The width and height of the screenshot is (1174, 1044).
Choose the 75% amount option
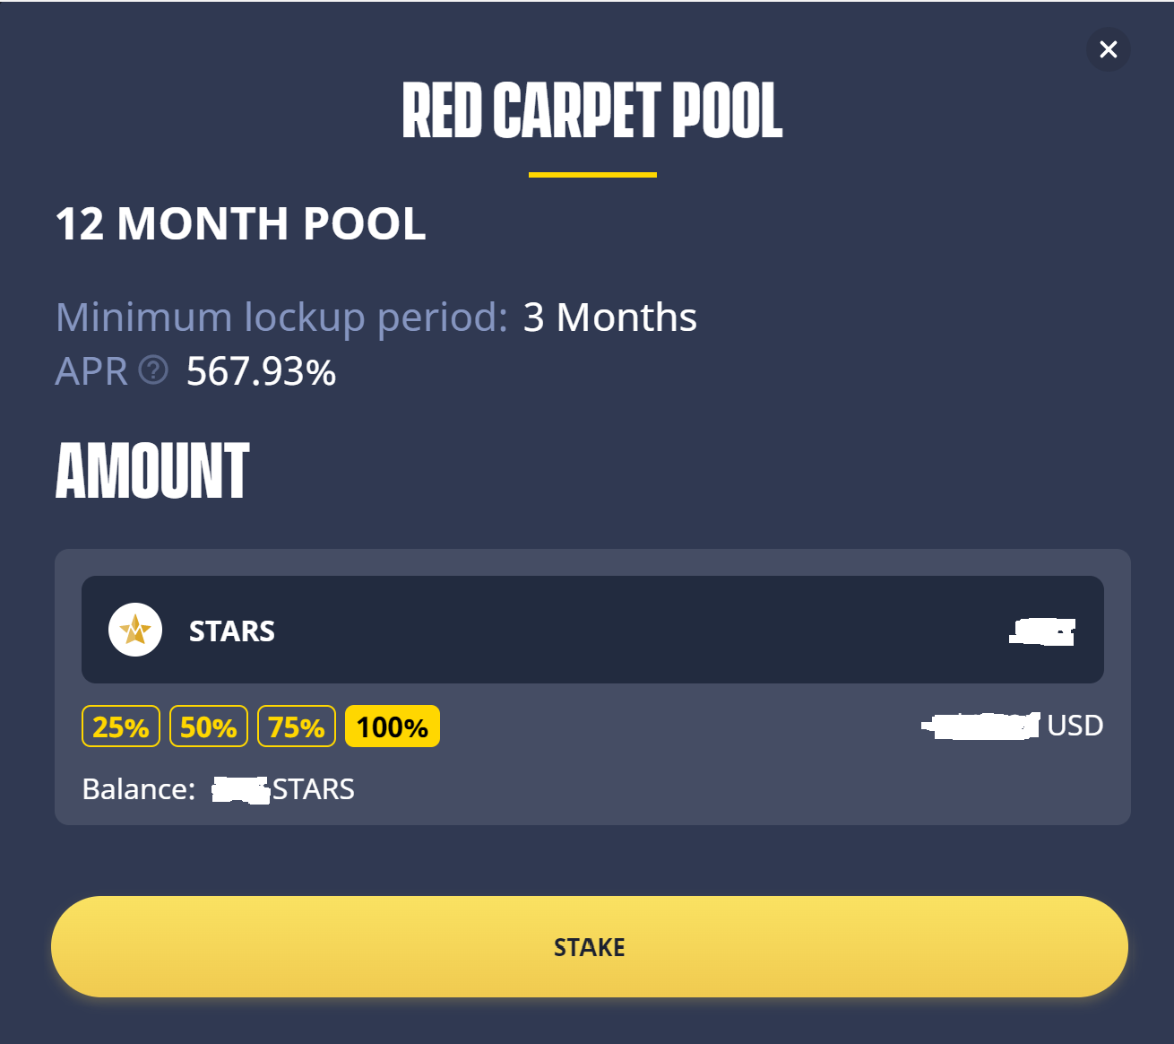point(297,726)
